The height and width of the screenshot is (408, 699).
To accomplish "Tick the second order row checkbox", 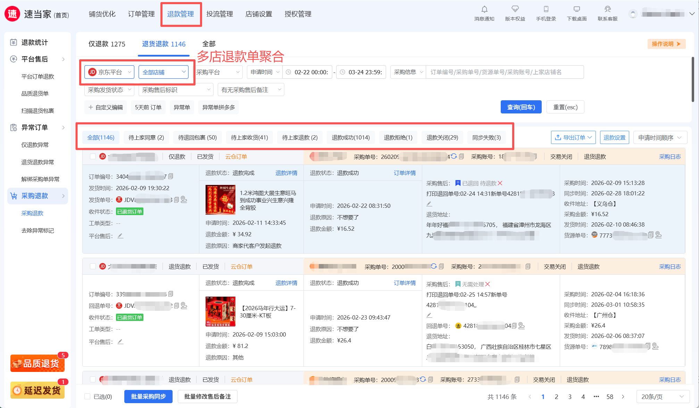I will (93, 266).
